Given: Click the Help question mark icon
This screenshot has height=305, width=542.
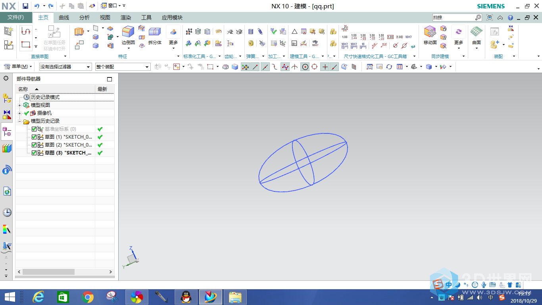Looking at the screenshot, I should pos(510,17).
